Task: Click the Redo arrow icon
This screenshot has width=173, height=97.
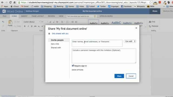Action: (3, 26)
